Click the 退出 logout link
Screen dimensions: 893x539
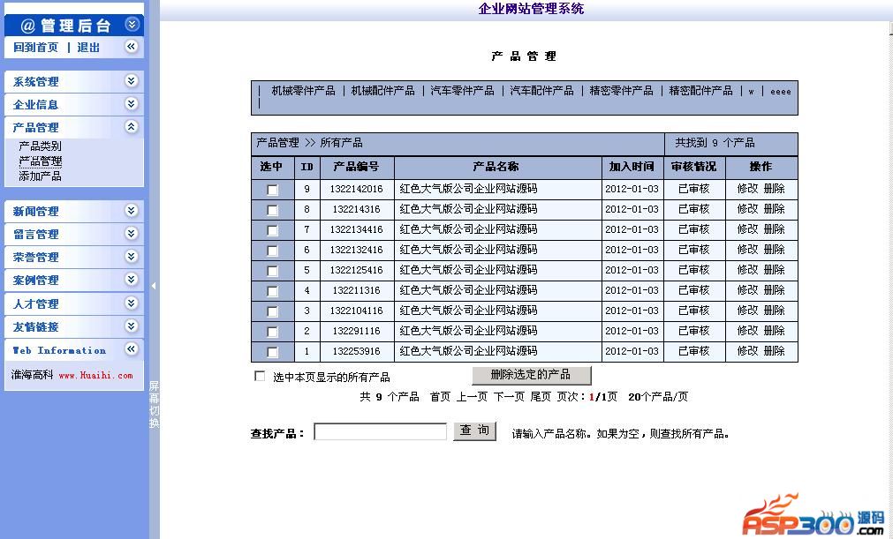click(x=88, y=47)
